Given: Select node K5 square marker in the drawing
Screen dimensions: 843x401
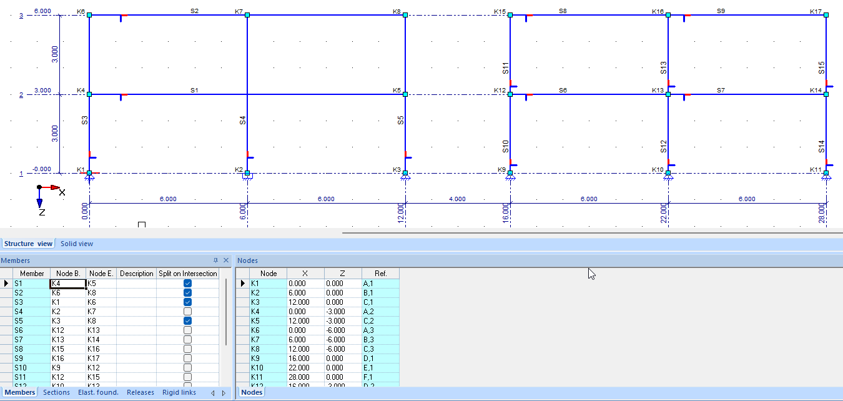Looking at the screenshot, I should pyautogui.click(x=405, y=94).
